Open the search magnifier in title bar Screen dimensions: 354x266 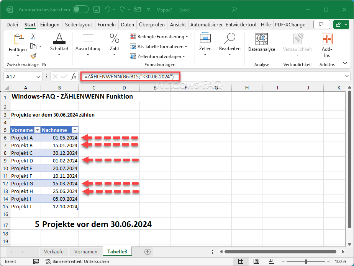[x=234, y=10]
